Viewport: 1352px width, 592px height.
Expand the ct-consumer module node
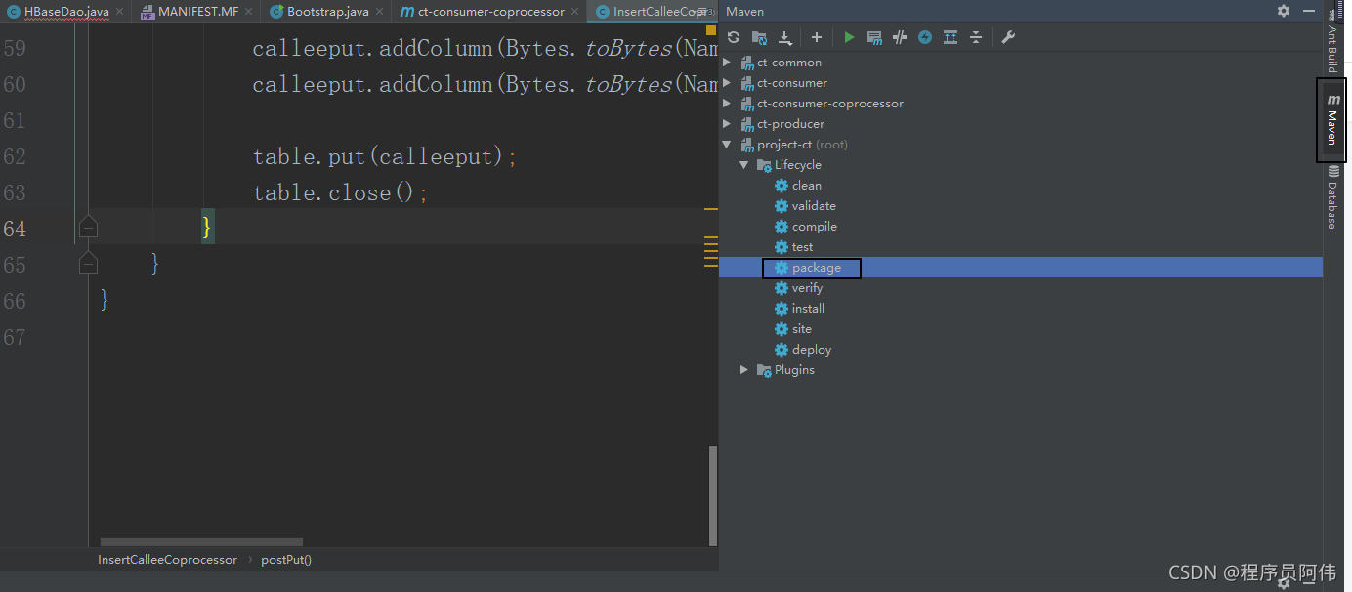[726, 83]
